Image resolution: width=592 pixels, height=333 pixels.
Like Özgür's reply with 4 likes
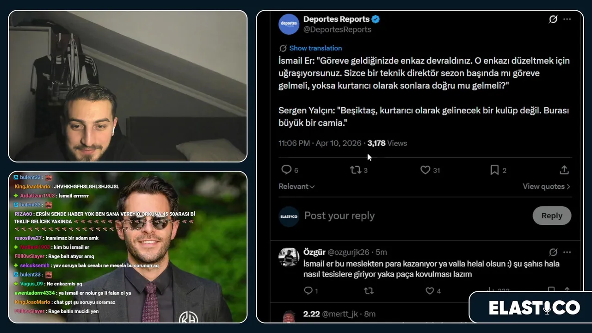[430, 291]
